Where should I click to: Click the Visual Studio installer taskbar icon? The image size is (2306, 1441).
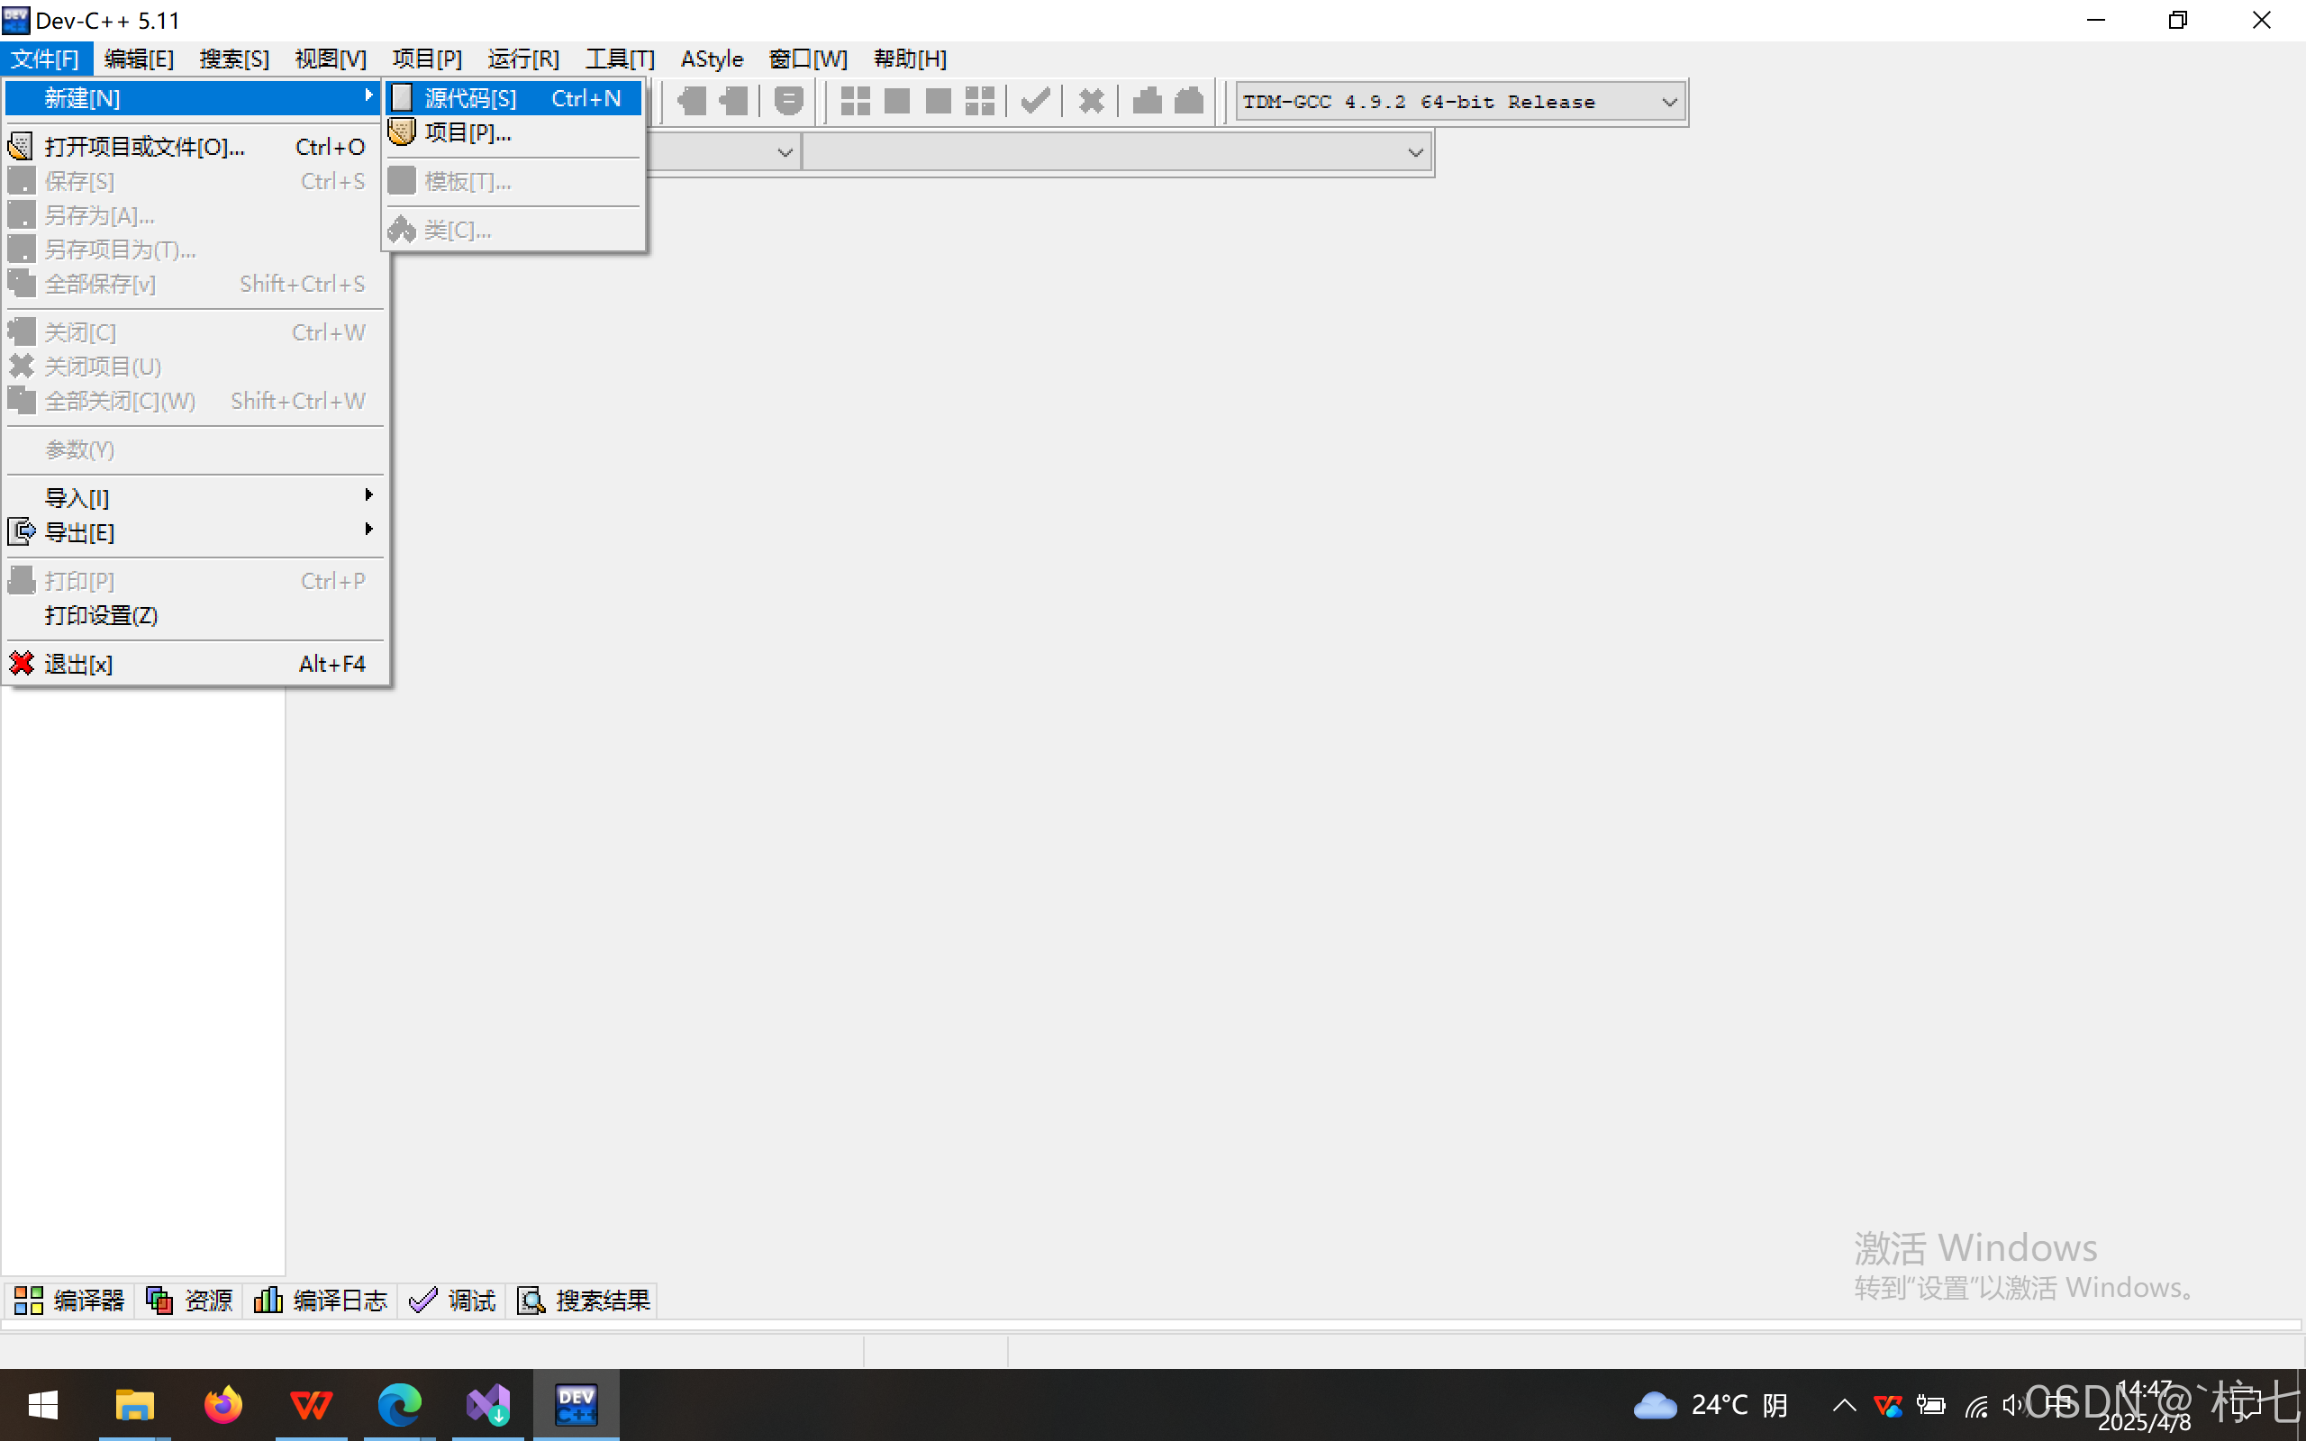coord(488,1404)
